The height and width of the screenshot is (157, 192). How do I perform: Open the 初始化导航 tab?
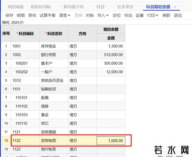pos(41,7)
